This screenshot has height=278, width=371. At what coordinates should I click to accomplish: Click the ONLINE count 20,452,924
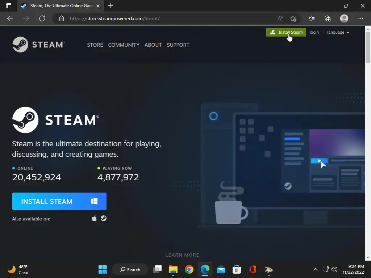[x=37, y=177]
